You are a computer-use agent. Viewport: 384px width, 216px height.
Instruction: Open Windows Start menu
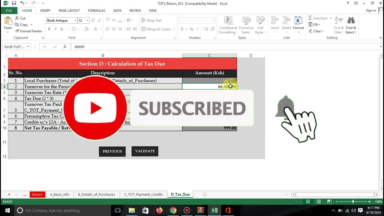coord(7,210)
